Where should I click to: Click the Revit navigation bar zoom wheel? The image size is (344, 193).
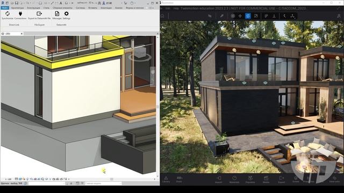pyautogui.click(x=153, y=72)
